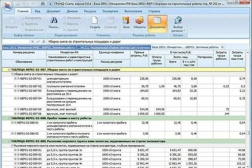The image size is (252, 168).
Task: Click the Отменить undo button
Action: pos(72,18)
